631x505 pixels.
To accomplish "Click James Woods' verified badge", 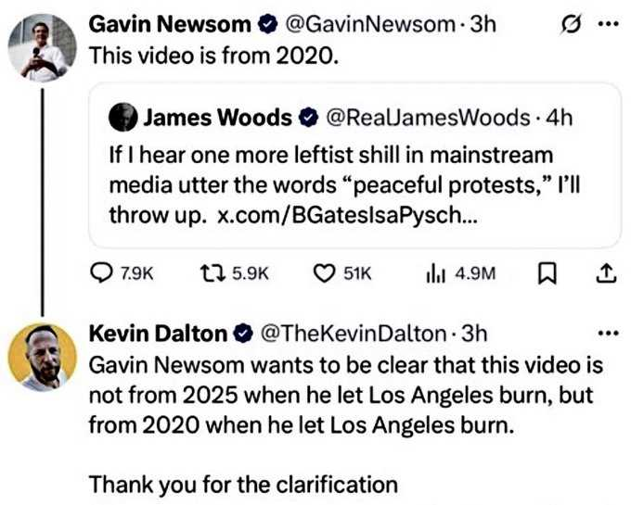I will (x=308, y=118).
